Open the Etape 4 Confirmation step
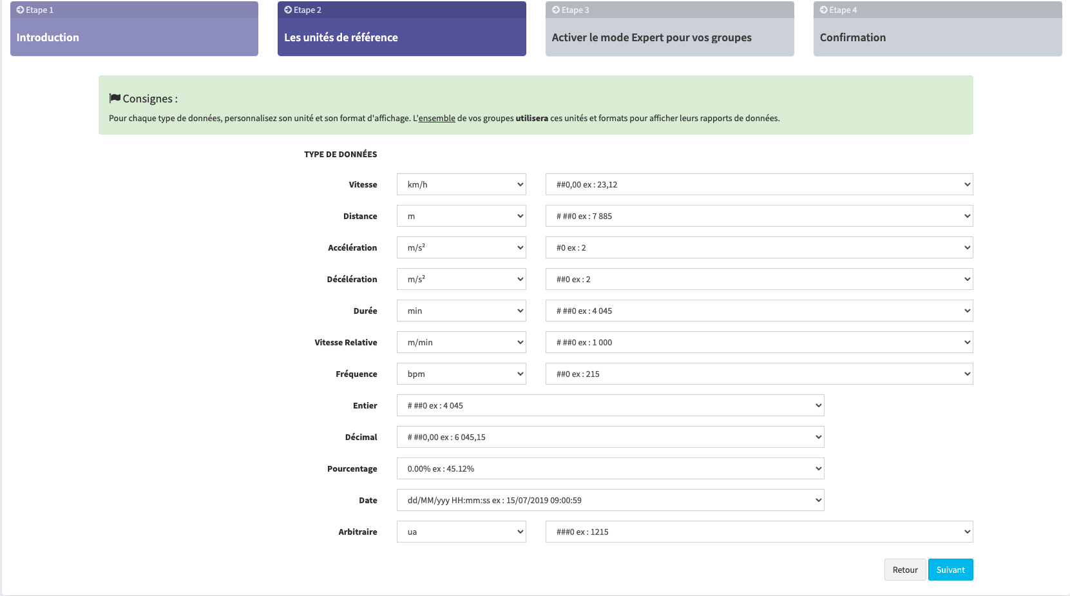The width and height of the screenshot is (1070, 596). coord(938,28)
